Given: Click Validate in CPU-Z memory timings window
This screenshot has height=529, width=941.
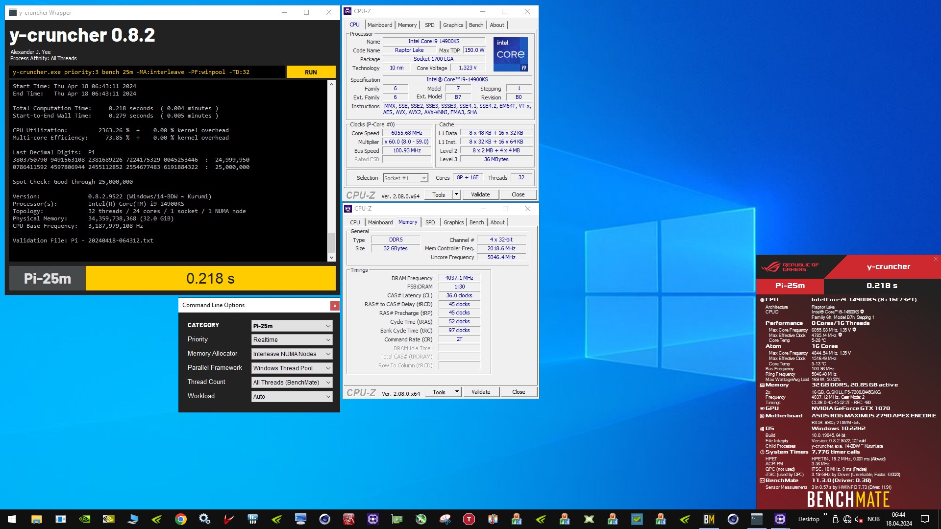Looking at the screenshot, I should click(x=481, y=392).
